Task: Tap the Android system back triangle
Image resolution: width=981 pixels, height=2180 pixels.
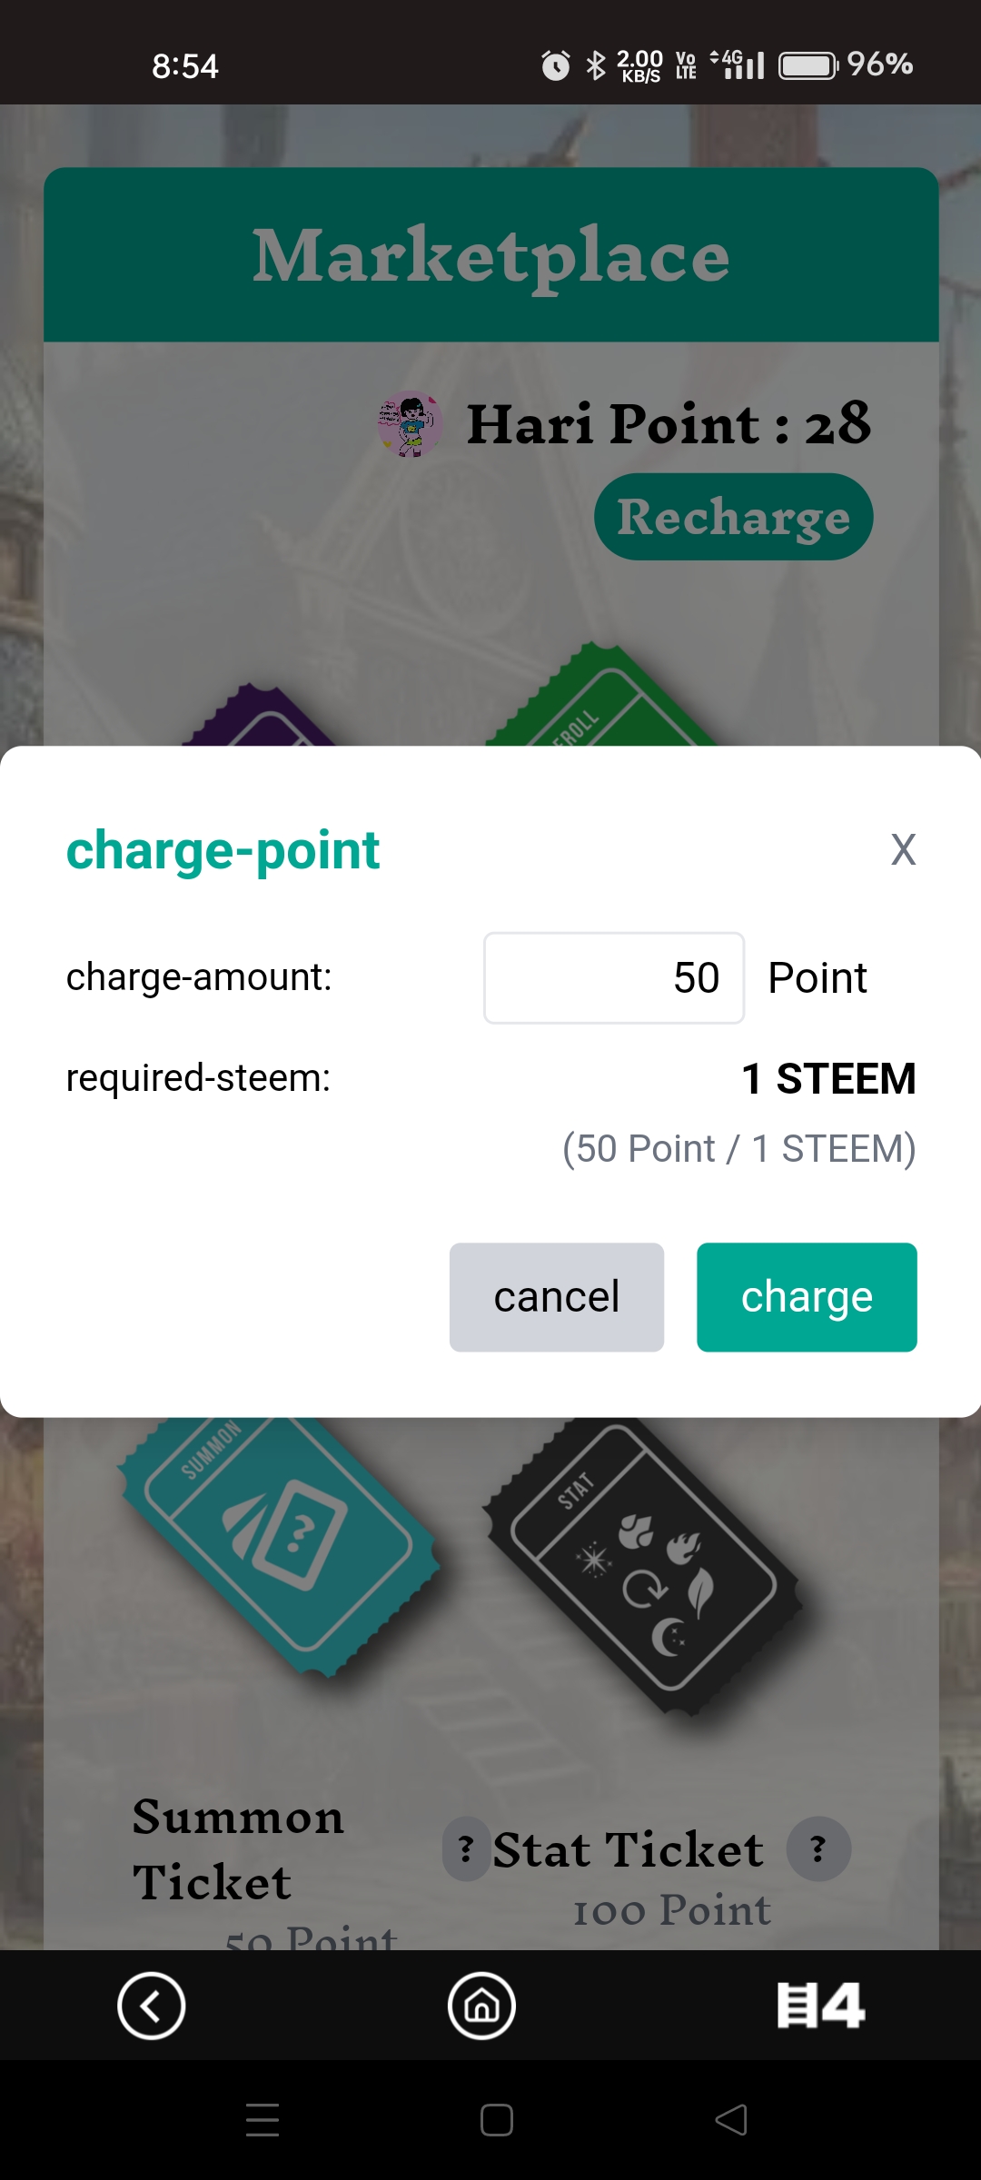Action: coord(731,2119)
